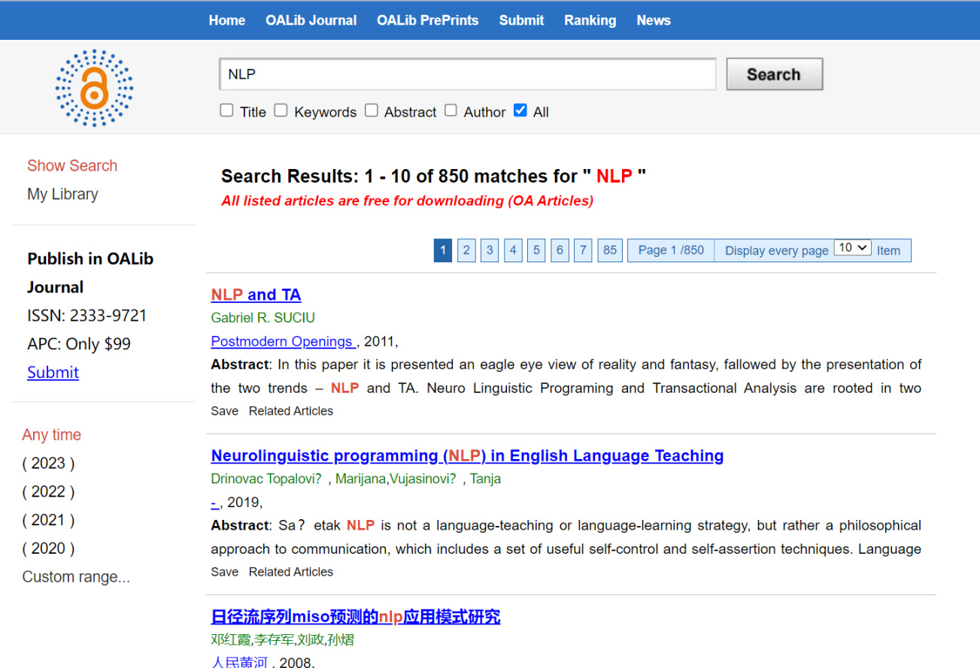
Task: Click the 'Publish in OALib Journal' heading
Action: pos(90,273)
